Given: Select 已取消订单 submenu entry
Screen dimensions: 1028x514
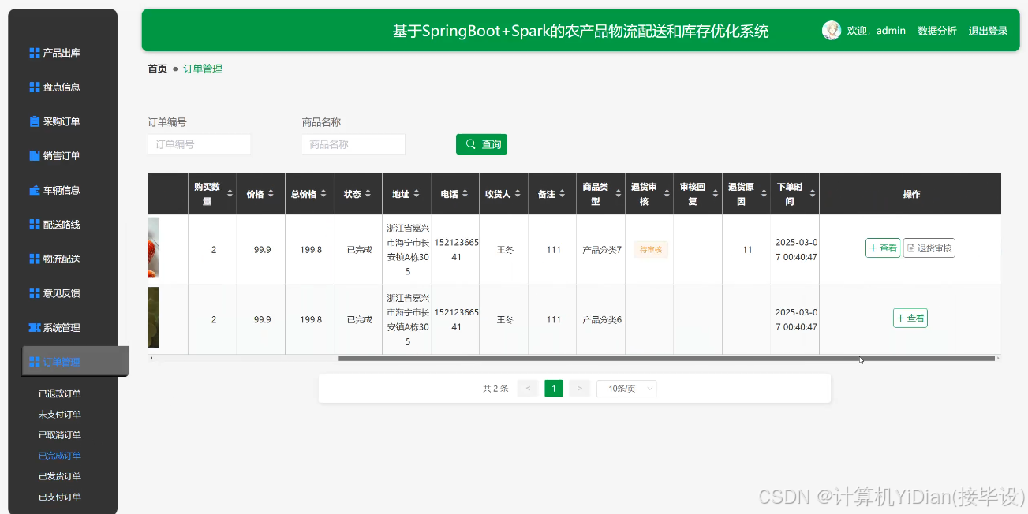Looking at the screenshot, I should point(60,434).
